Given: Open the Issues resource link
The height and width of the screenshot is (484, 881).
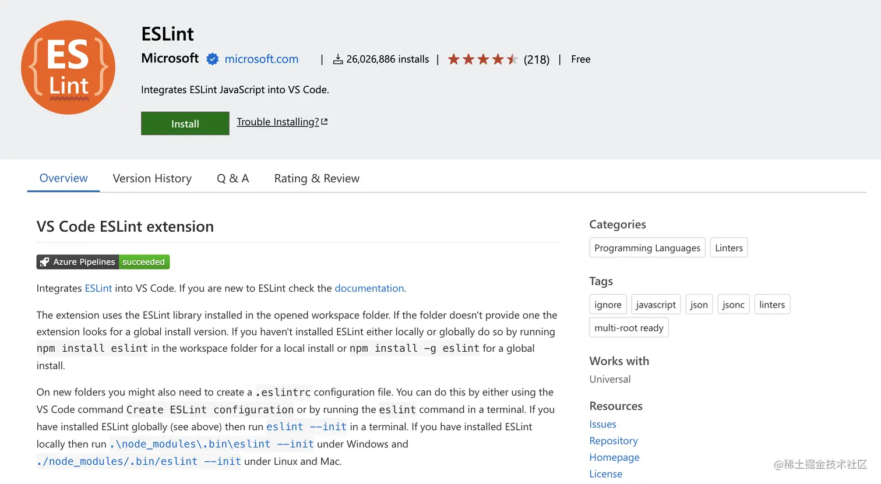Looking at the screenshot, I should [x=602, y=424].
